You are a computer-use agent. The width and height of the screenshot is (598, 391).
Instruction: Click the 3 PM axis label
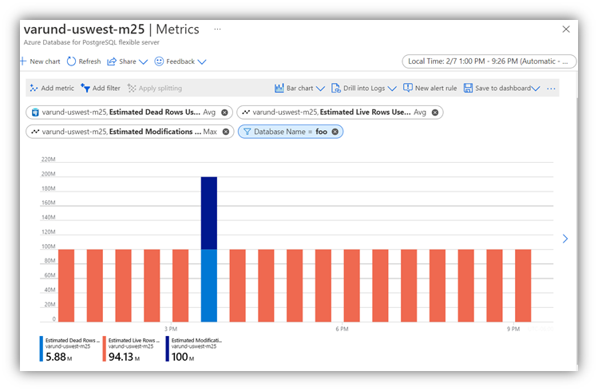coord(171,329)
